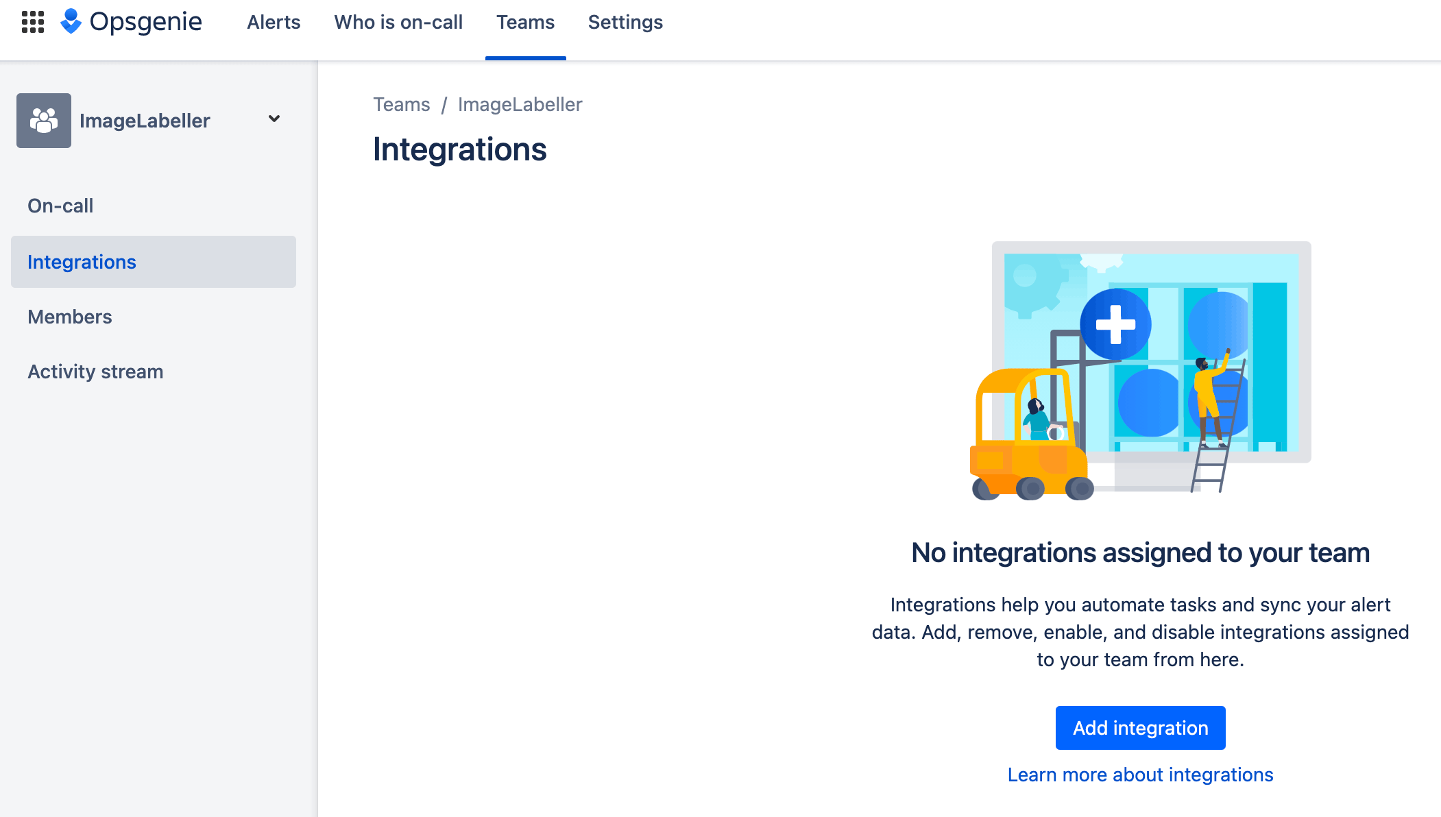The height and width of the screenshot is (817, 1441).
Task: Expand the Teams breadcrumb link
Action: pos(402,103)
